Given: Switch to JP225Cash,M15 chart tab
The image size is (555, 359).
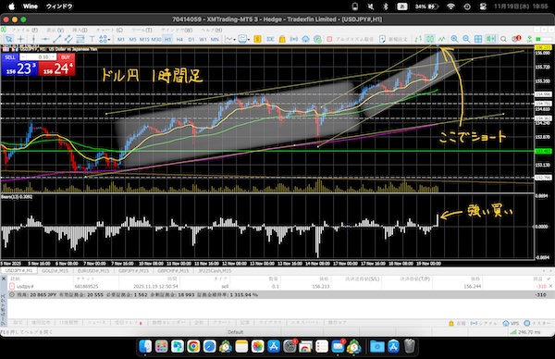Looking at the screenshot, I should click(x=215, y=270).
